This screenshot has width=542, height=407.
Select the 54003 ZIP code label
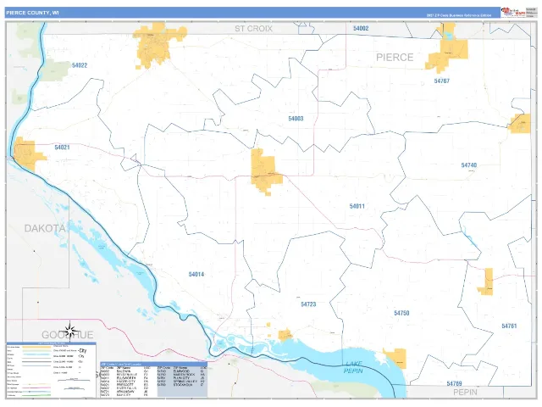point(296,119)
